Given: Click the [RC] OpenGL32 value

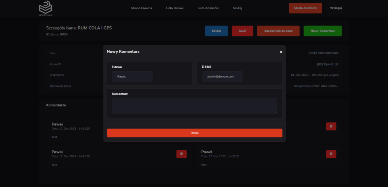Looking at the screenshot, I should click(x=327, y=64).
